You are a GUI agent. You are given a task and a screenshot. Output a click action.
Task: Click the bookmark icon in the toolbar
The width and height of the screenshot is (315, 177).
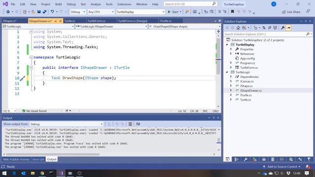[x=232, y=12]
